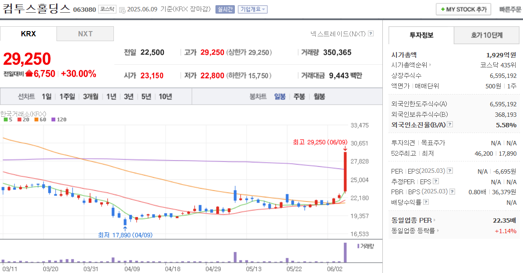Click the 저가 value 22,800
The width and height of the screenshot is (523, 273).
pyautogui.click(x=212, y=76)
